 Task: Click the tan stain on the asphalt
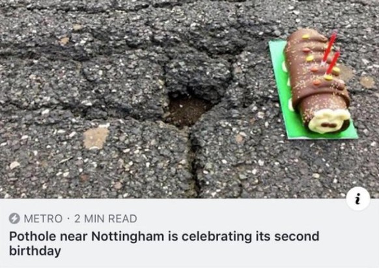point(96,138)
